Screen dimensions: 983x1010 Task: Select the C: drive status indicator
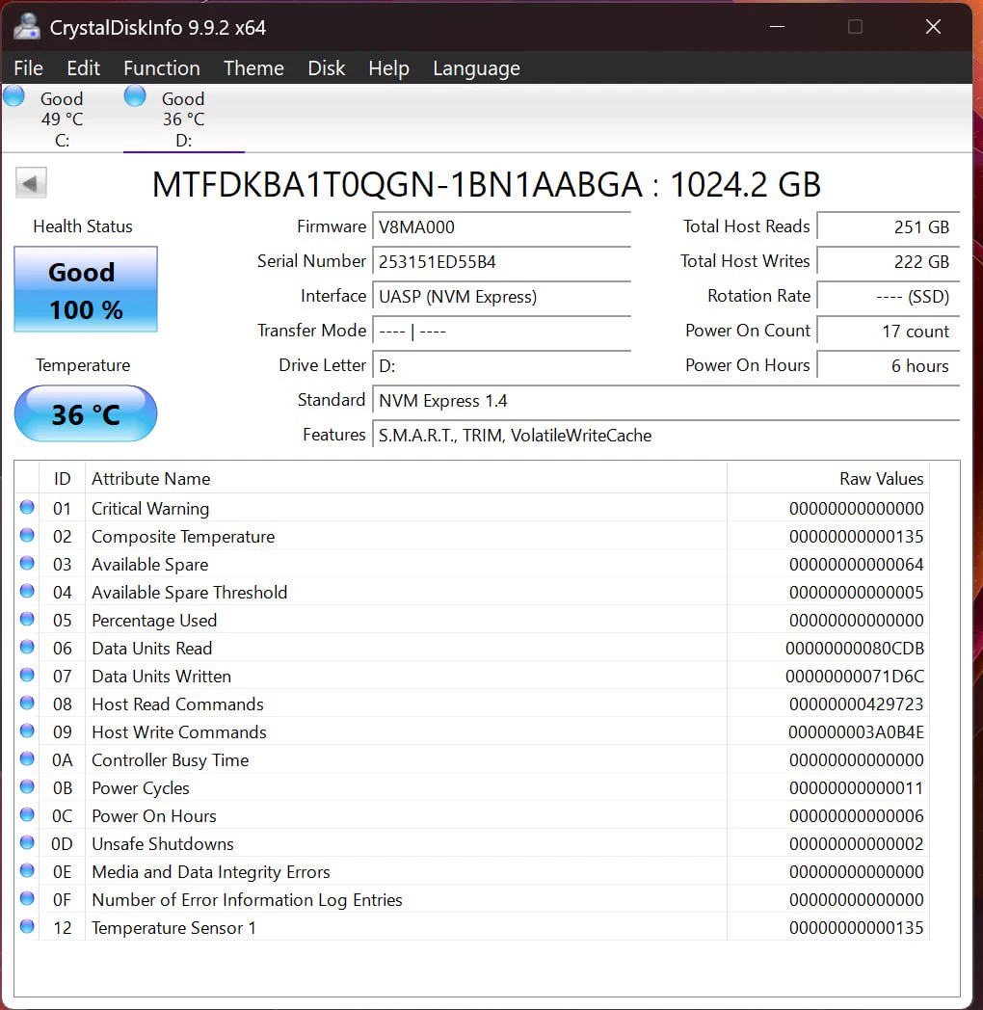click(x=13, y=96)
